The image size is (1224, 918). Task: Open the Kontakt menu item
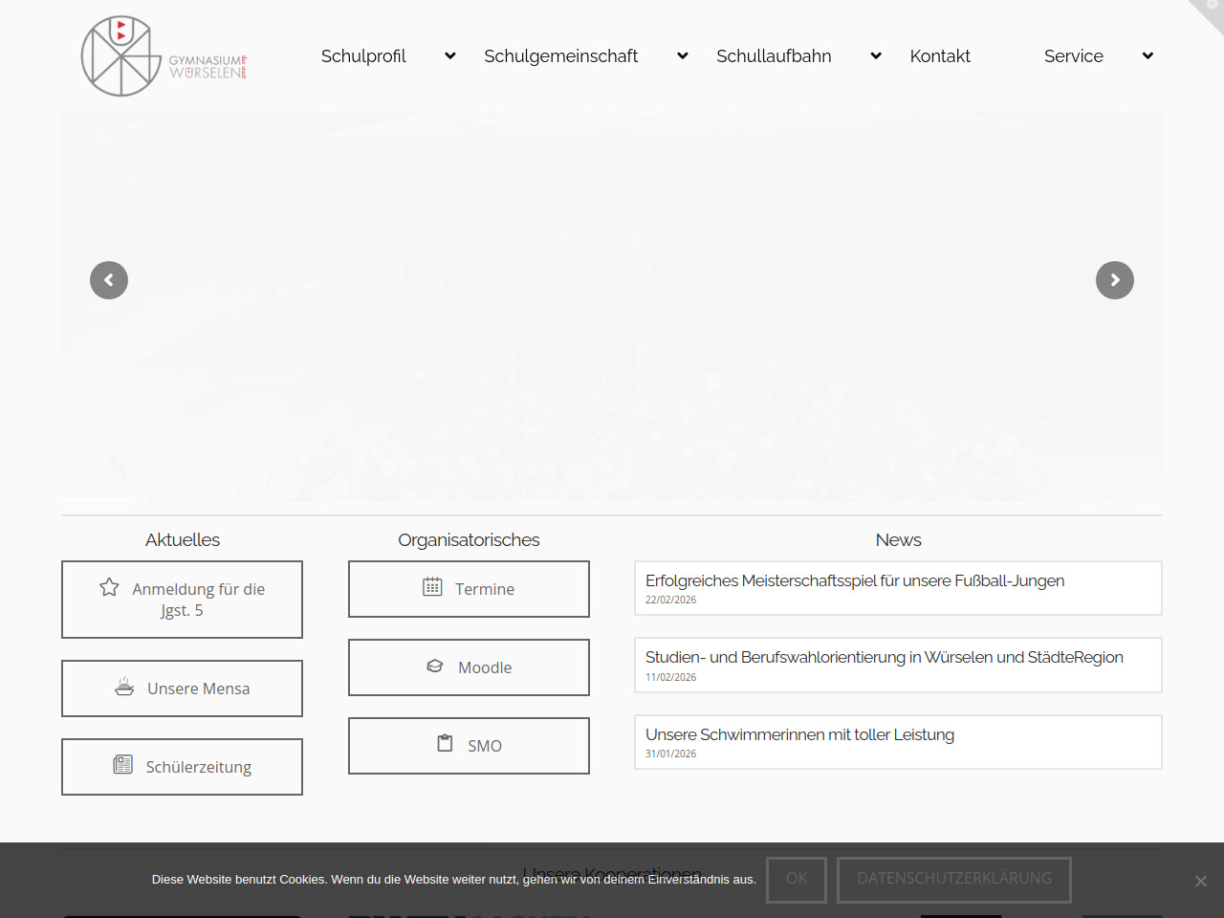click(x=940, y=56)
